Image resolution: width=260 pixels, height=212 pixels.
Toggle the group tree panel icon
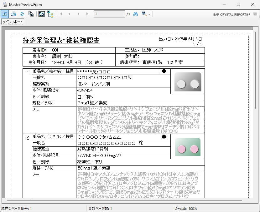(50, 14)
